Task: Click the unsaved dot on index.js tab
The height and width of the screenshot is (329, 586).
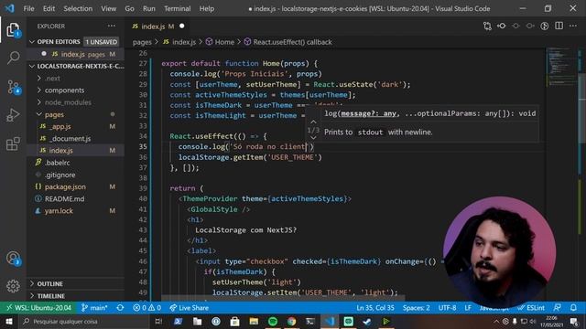Action: (182, 27)
